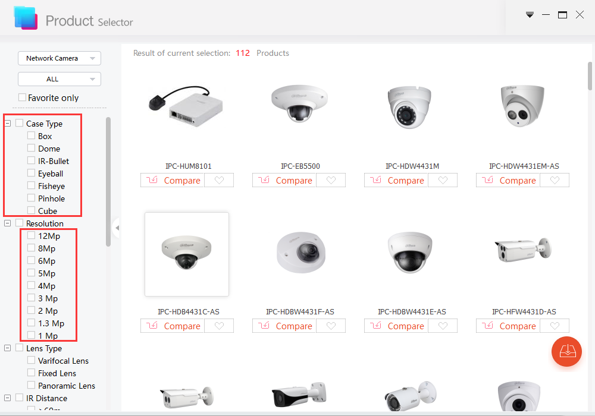This screenshot has width=595, height=416.
Task: Open the IPC-HFW4431D-AS bullet camera image
Action: tap(523, 250)
